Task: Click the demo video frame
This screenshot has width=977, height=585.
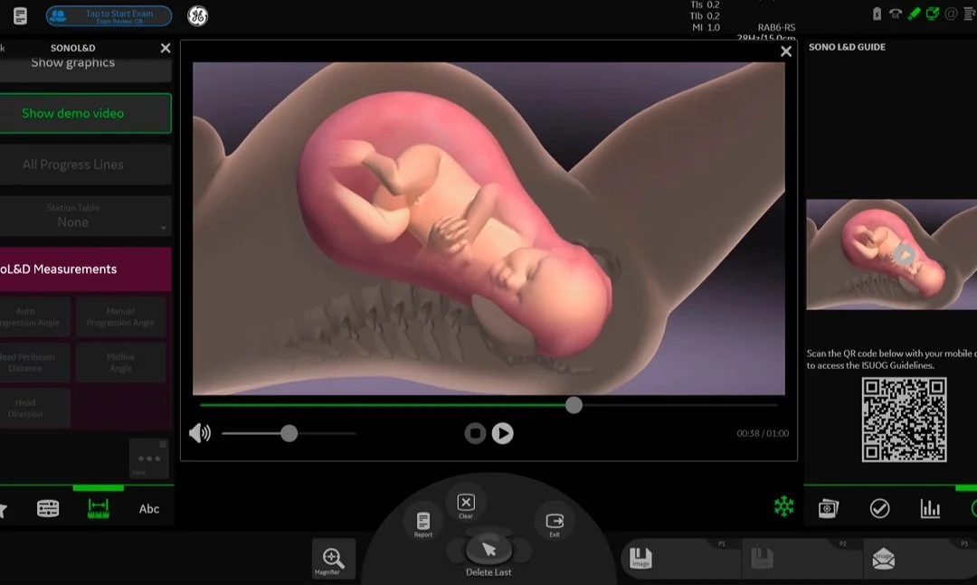Action: 488,228
